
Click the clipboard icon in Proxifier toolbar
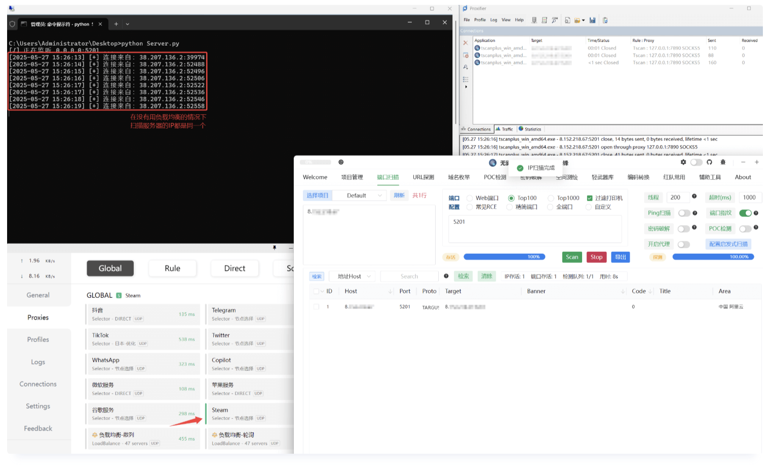pos(605,20)
